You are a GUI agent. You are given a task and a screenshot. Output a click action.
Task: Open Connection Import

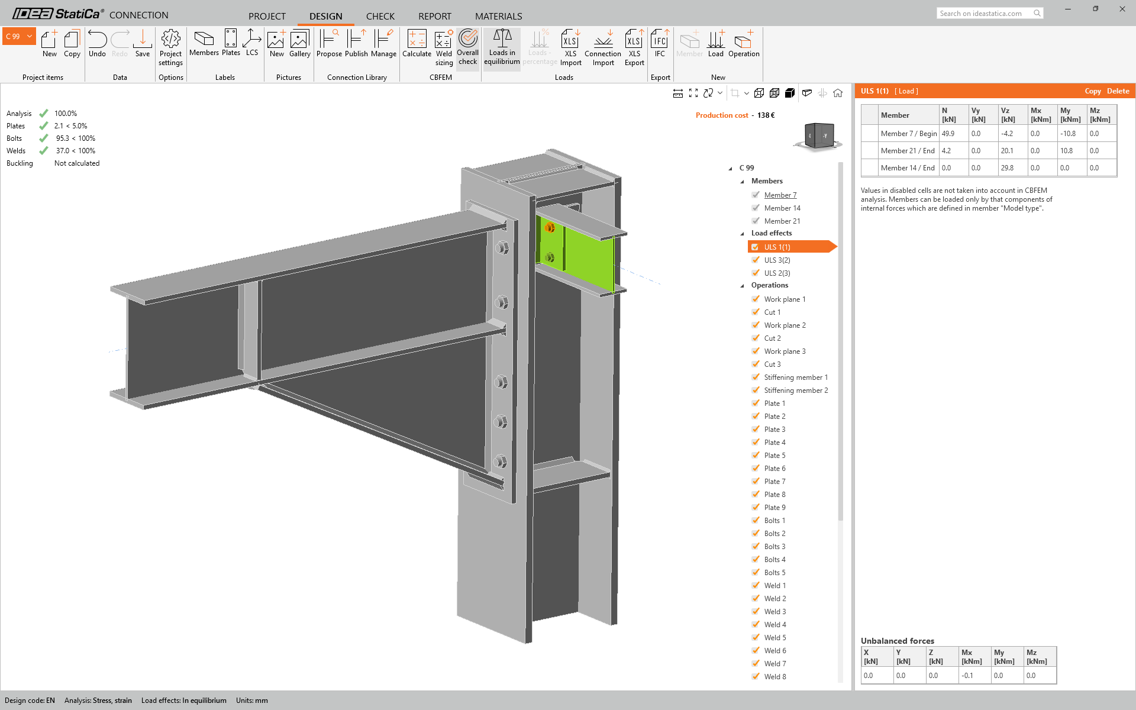tap(603, 47)
